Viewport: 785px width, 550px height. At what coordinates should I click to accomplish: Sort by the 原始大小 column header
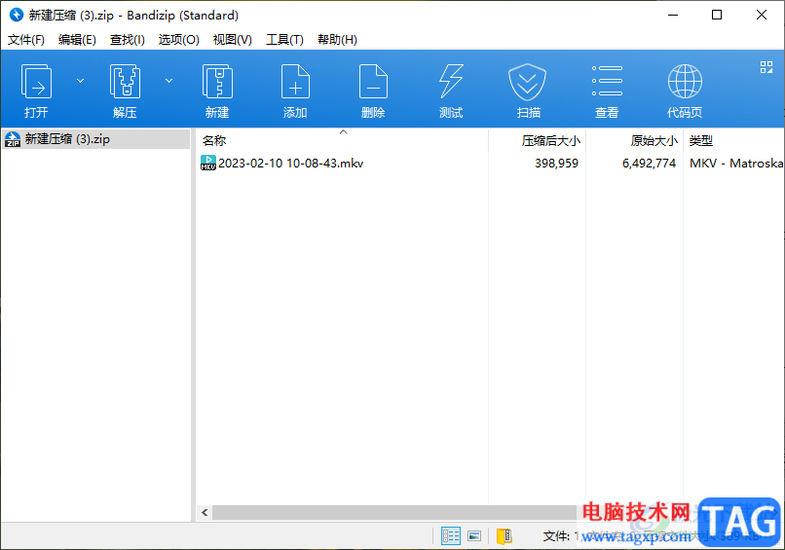point(634,140)
